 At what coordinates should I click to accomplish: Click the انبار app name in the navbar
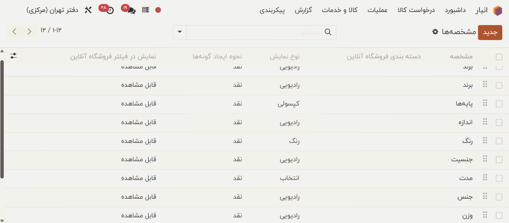482,10
